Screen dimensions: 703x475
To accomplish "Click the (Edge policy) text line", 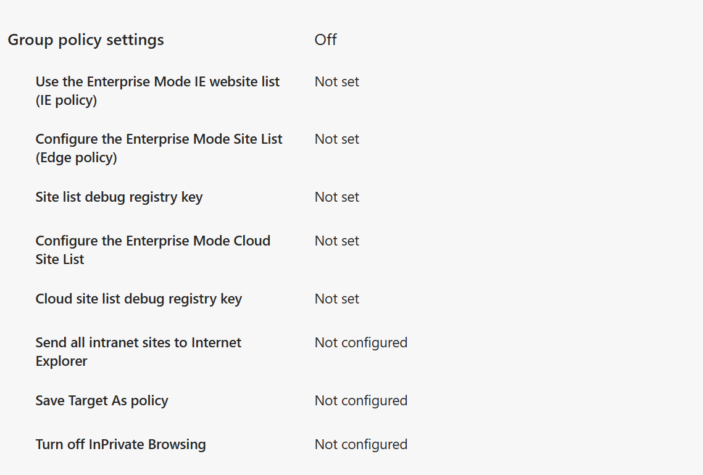I will [76, 157].
